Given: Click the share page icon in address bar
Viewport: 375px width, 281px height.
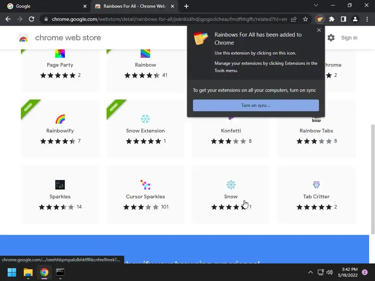Looking at the screenshot, I should [294, 19].
